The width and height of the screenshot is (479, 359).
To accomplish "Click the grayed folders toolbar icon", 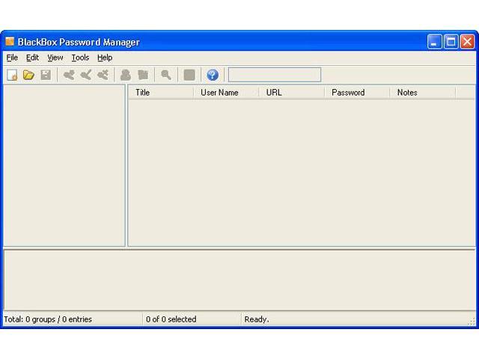I will (x=143, y=75).
